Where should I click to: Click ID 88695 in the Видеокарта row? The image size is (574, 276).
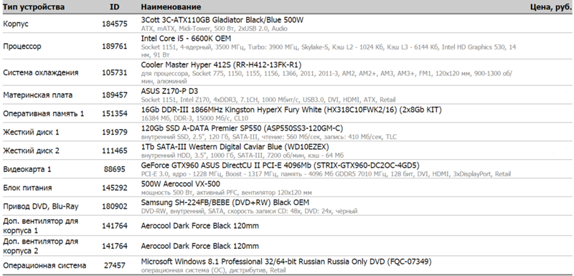(115, 169)
